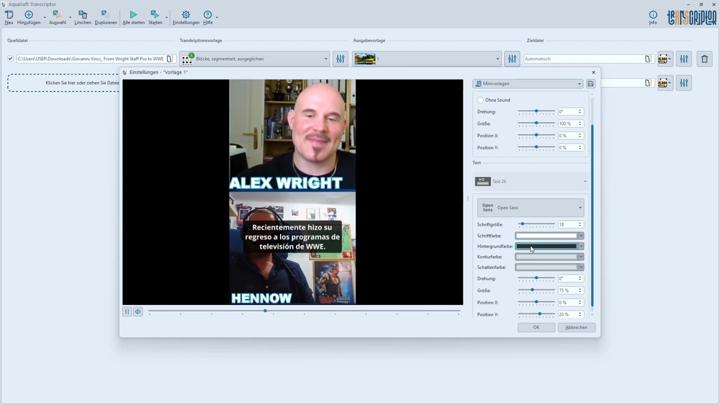
Task: Open the Transkriptionsvorlage dropdown
Action: tap(254, 58)
